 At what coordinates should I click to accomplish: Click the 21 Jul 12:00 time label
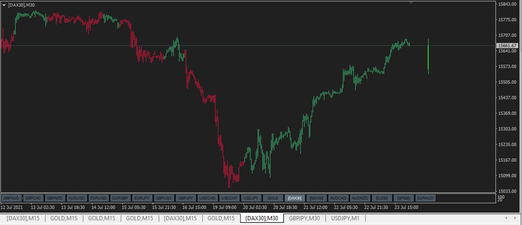[x=315, y=207]
